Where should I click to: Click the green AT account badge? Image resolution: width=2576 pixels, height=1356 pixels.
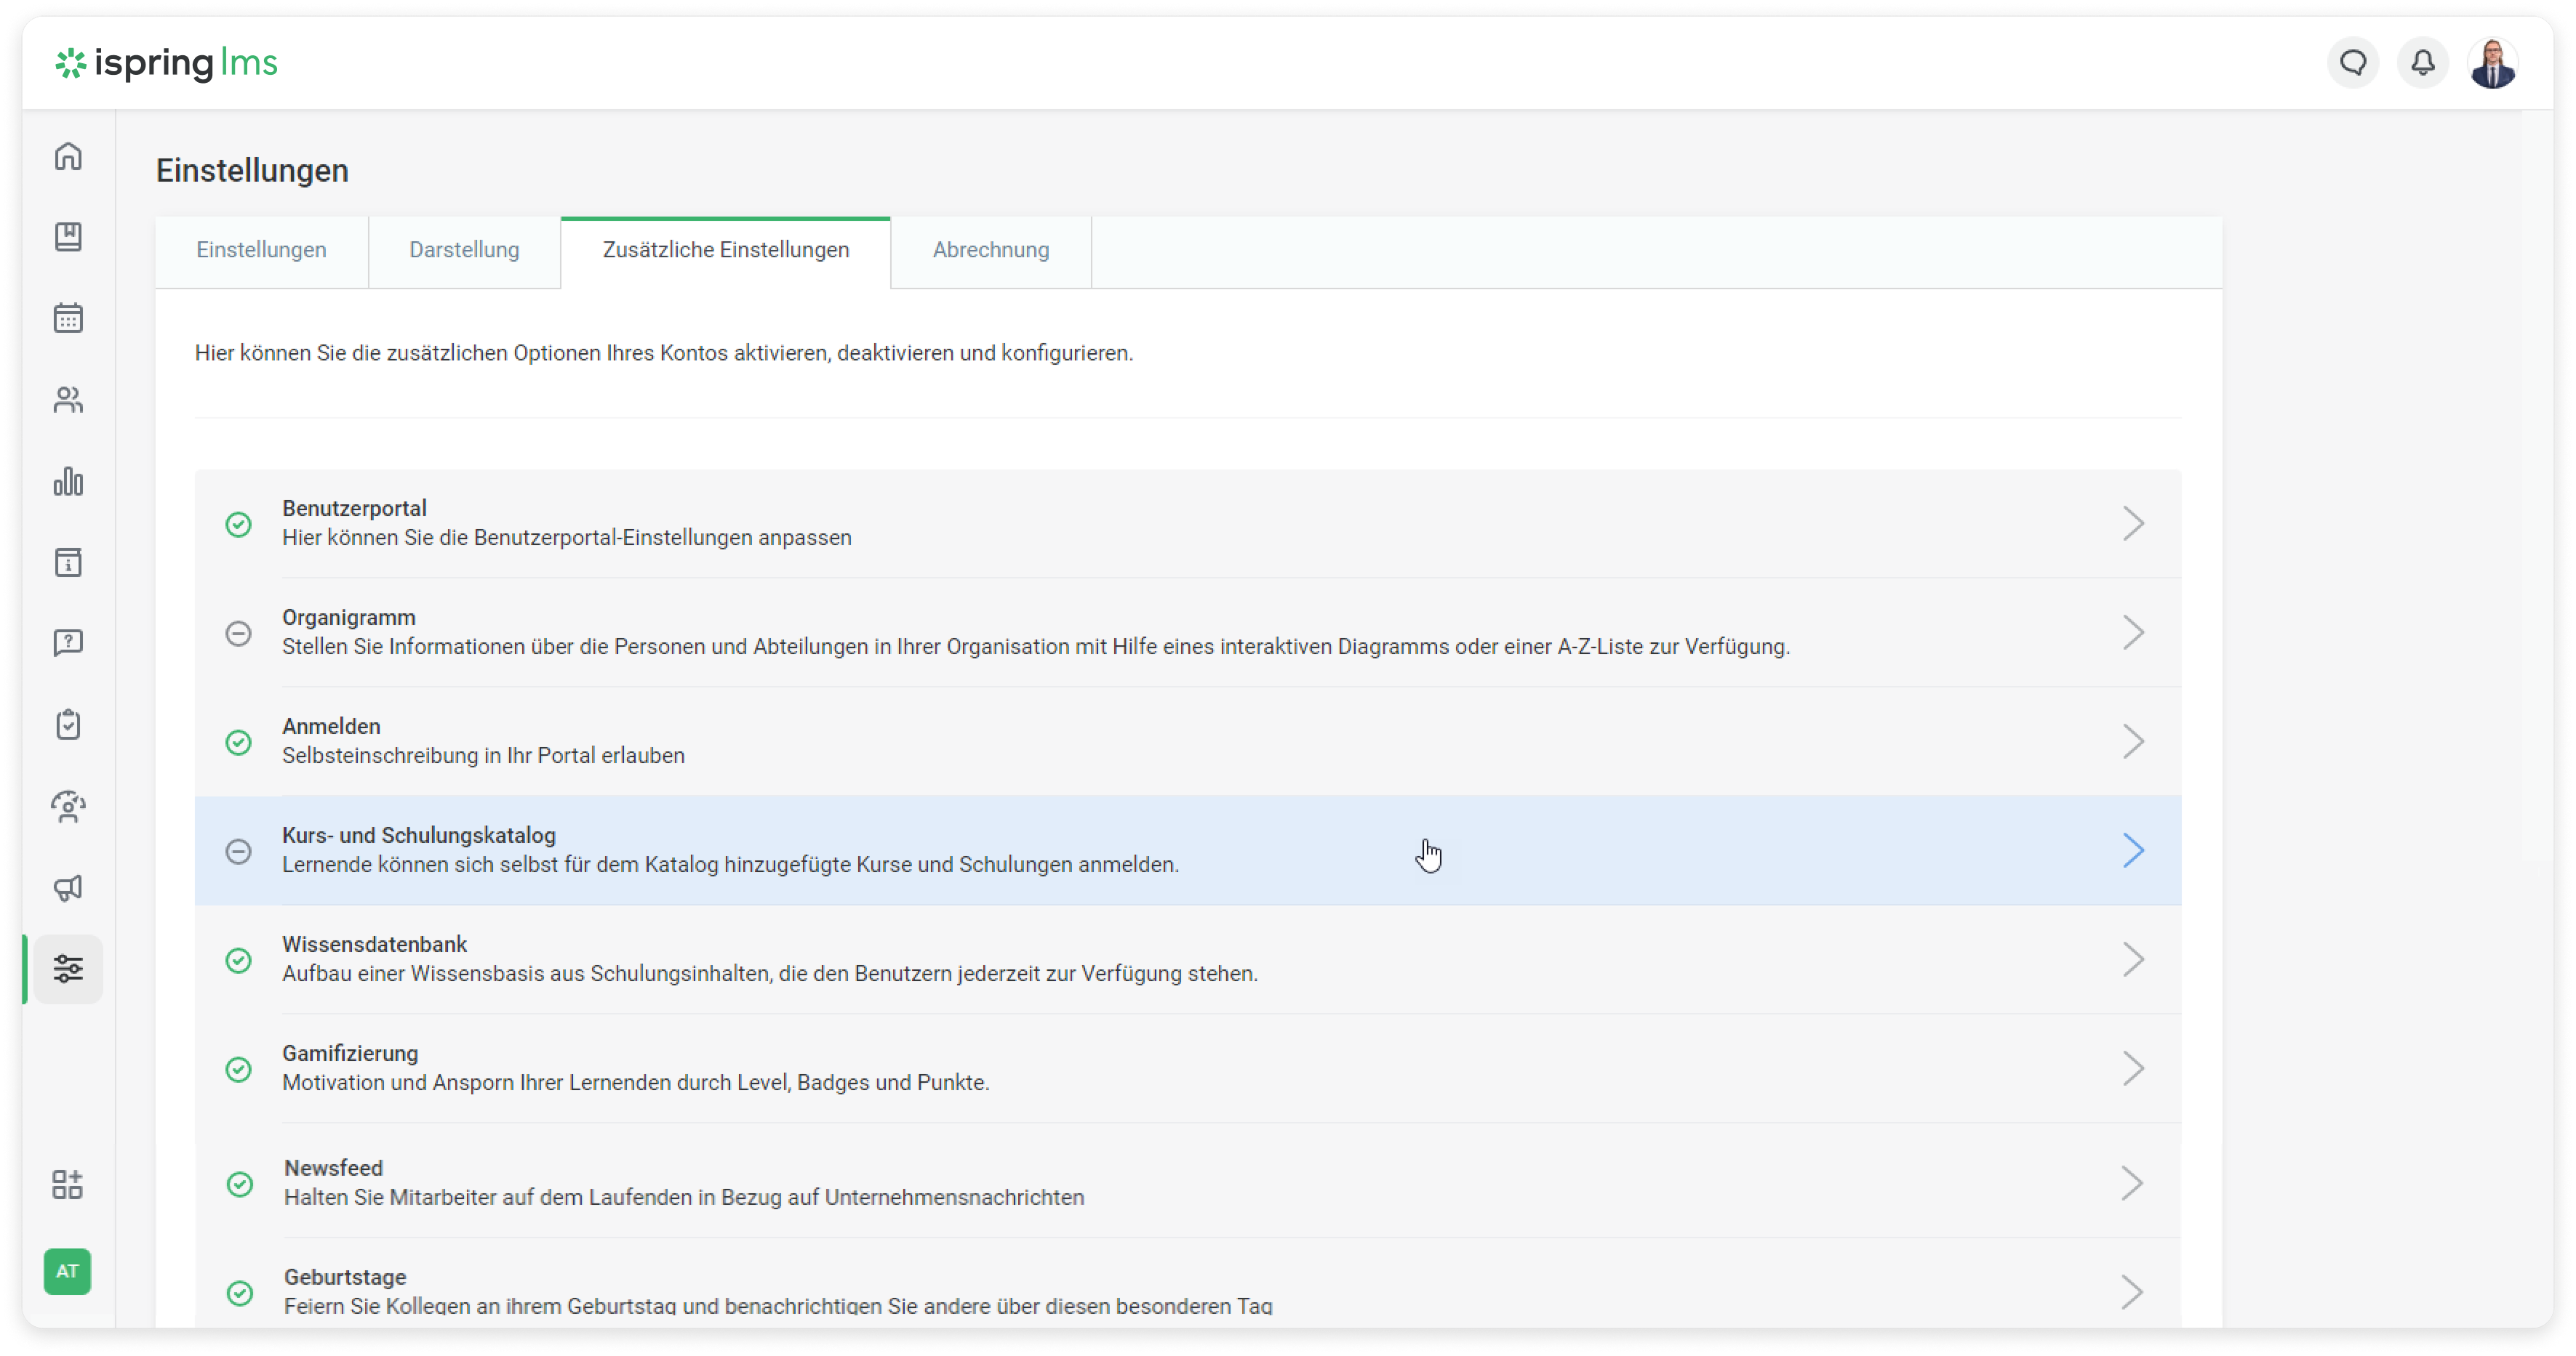[68, 1271]
